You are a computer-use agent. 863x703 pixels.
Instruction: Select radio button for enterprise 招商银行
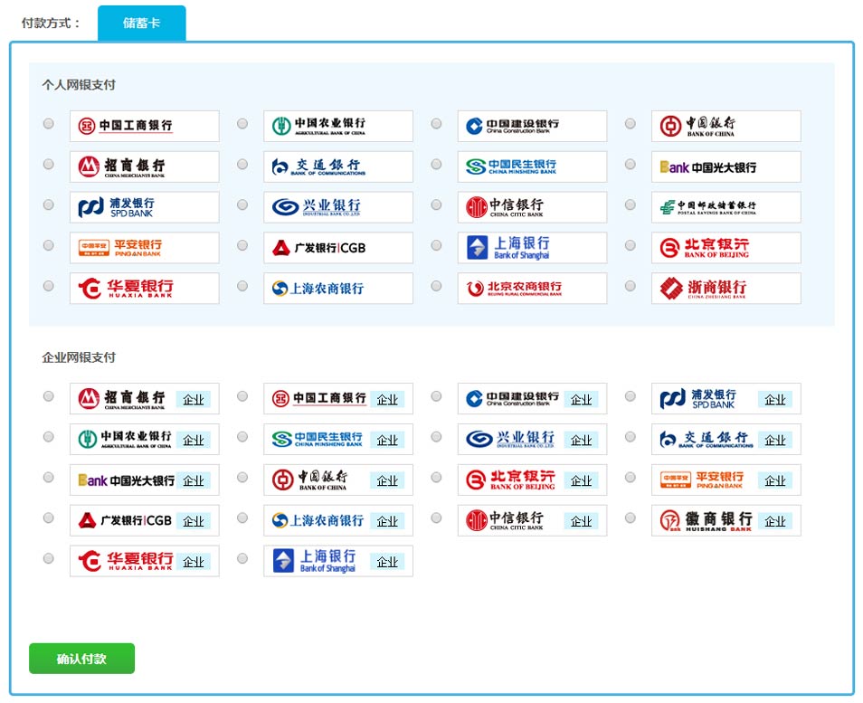[x=49, y=395]
